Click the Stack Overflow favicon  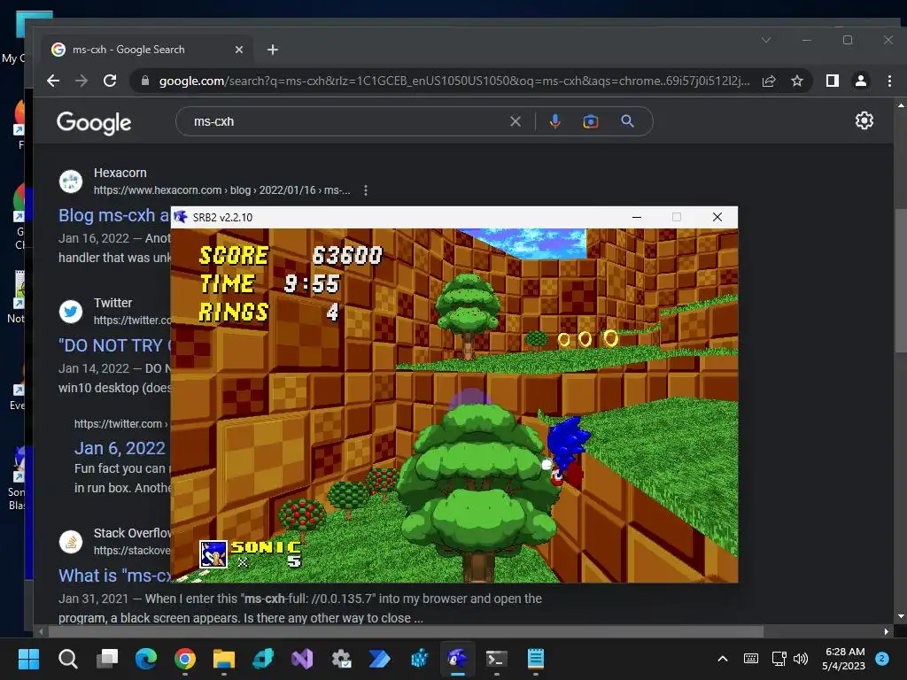click(x=71, y=542)
